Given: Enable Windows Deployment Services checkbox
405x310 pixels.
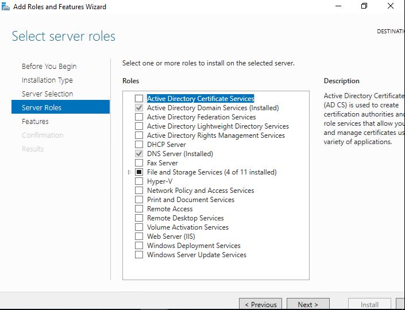Looking at the screenshot, I should pos(139,246).
